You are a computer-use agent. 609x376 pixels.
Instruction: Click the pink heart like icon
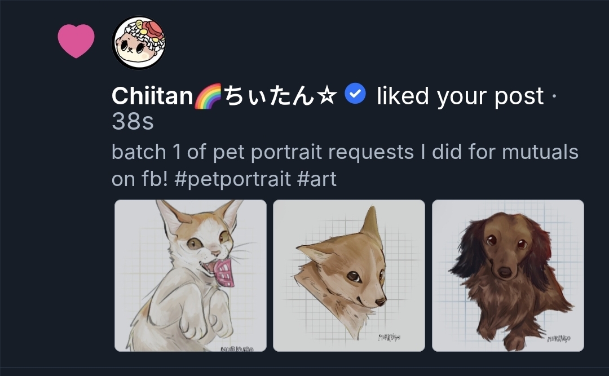[x=76, y=41]
